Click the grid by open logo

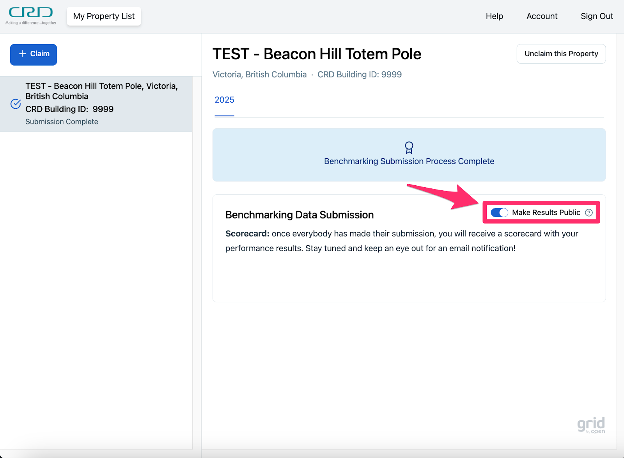(x=591, y=425)
